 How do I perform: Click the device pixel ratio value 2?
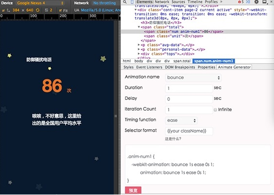coord(51,10)
